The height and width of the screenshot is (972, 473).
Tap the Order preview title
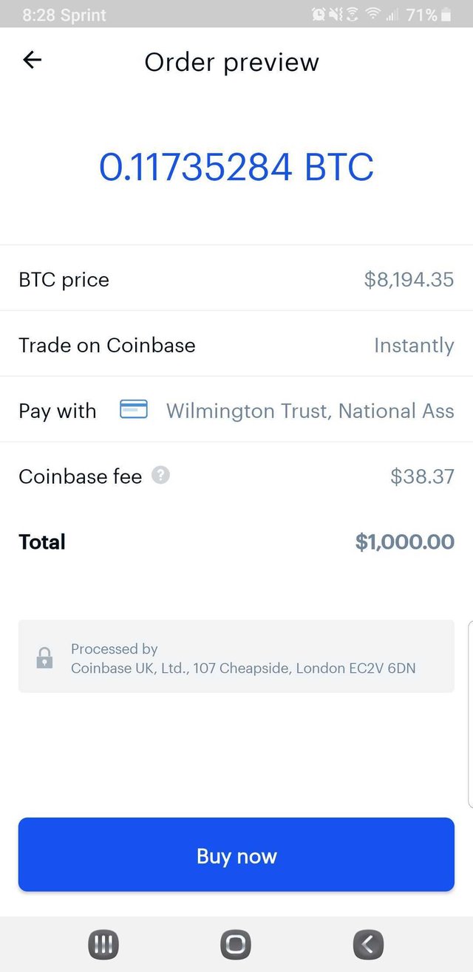click(231, 62)
